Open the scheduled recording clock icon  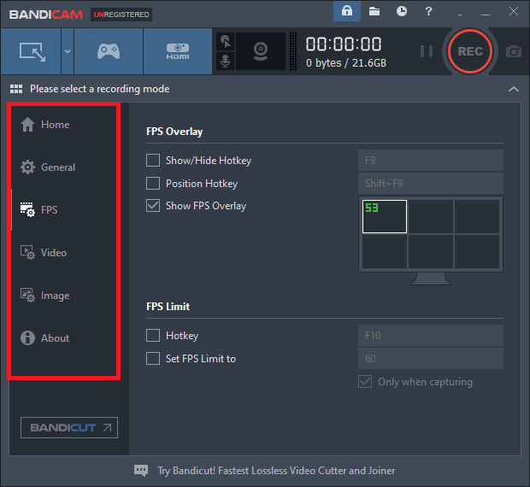click(x=402, y=12)
